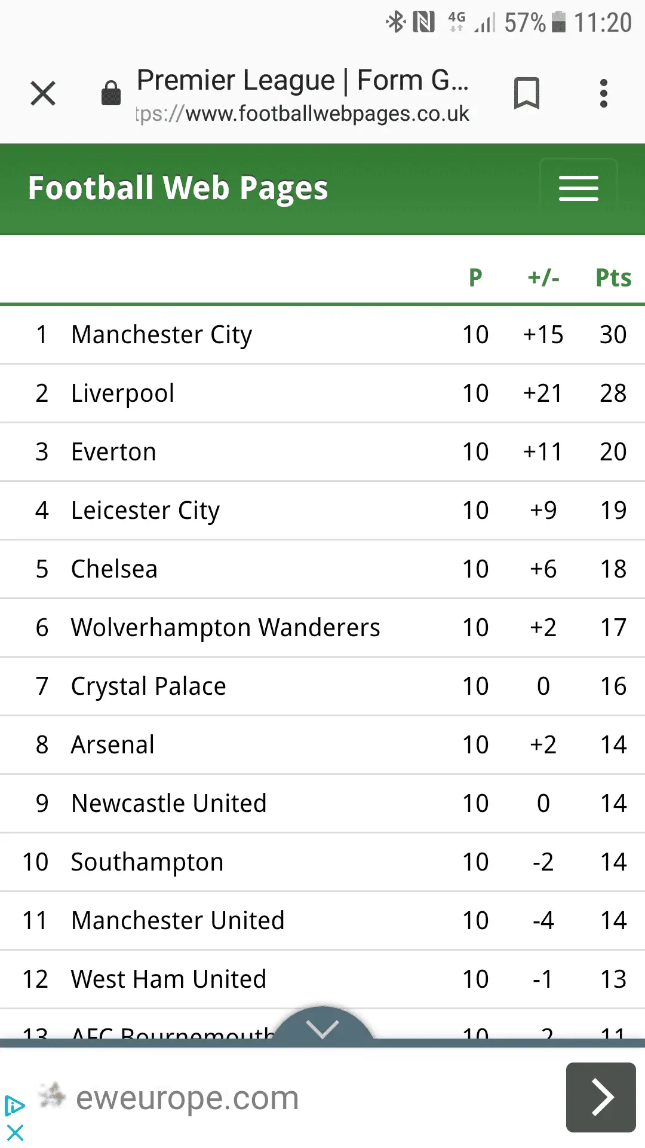The image size is (645, 1148).
Task: Bookmark this Premier League page
Action: [x=526, y=93]
